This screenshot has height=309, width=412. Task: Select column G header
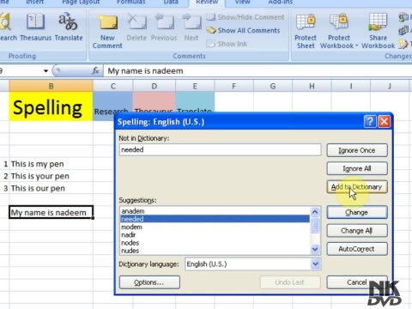pyautogui.click(x=273, y=86)
